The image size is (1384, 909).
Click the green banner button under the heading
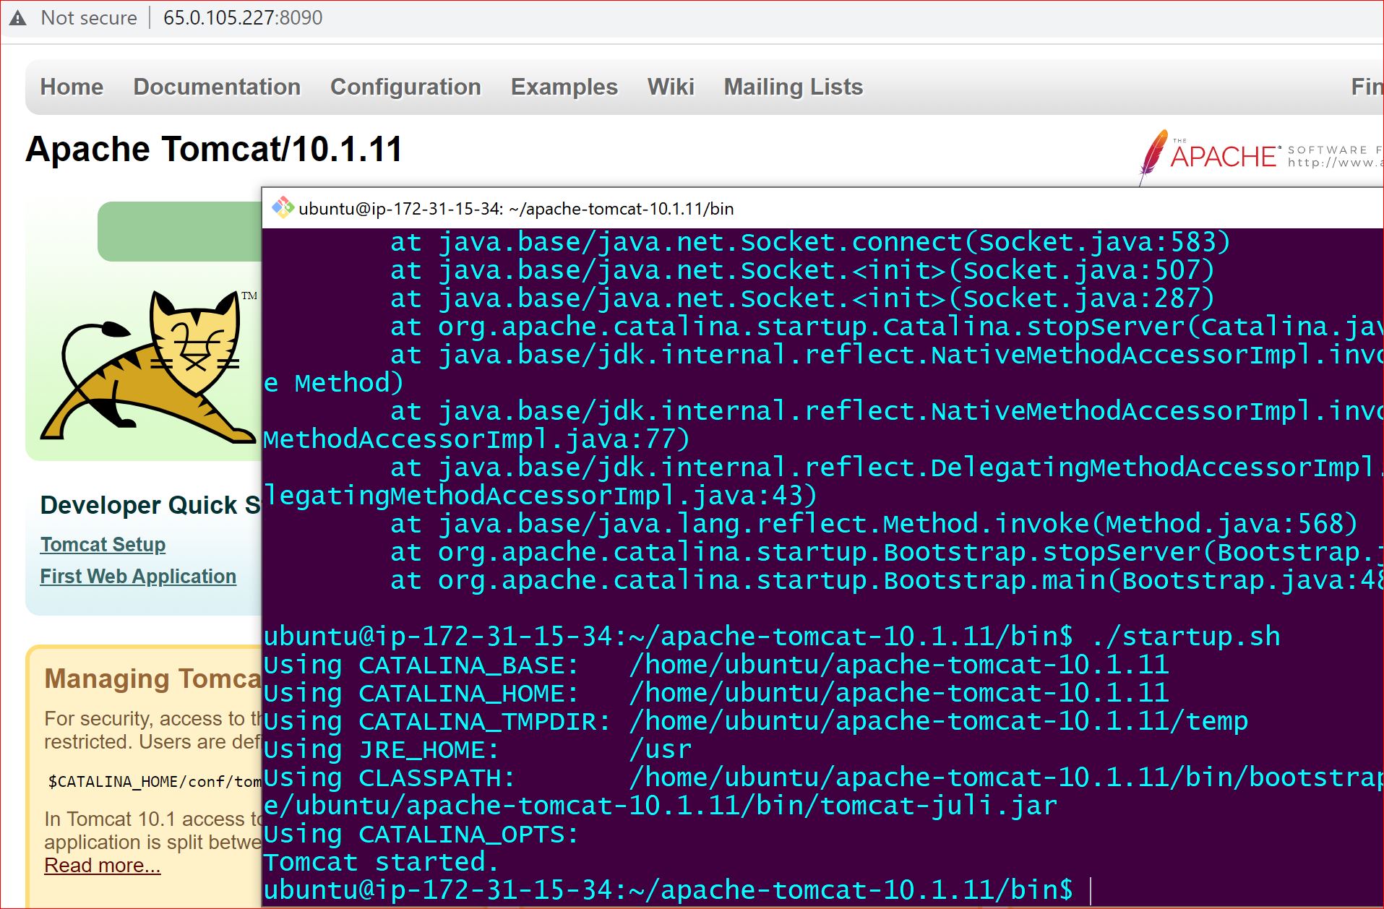[x=179, y=231]
